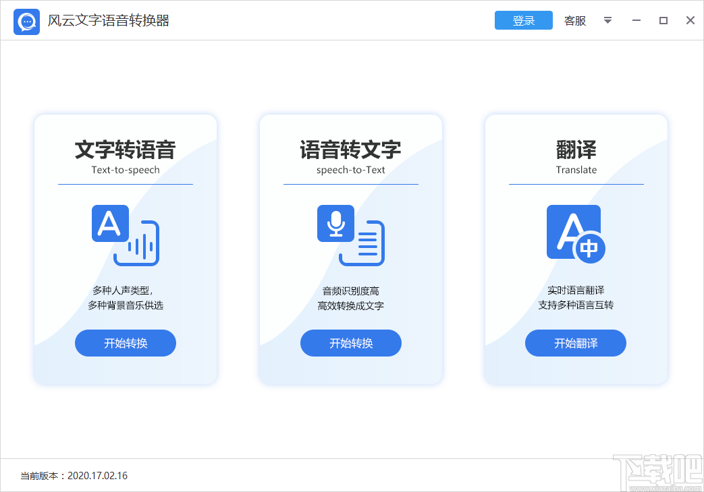This screenshot has height=492, width=704.
Task: Click the Text-to-speech subtitle text
Action: pyautogui.click(x=125, y=169)
